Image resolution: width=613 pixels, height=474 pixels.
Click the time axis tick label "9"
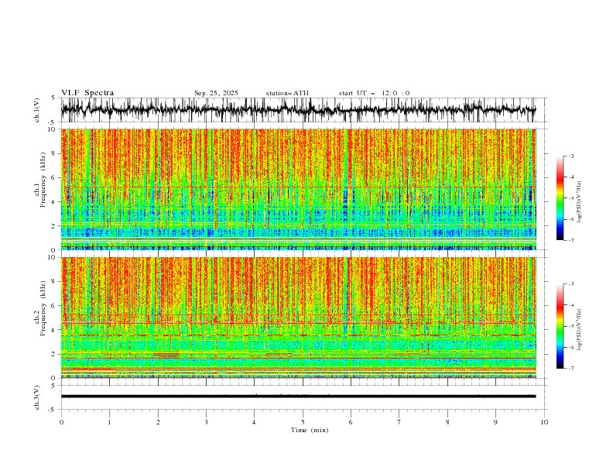click(x=495, y=422)
